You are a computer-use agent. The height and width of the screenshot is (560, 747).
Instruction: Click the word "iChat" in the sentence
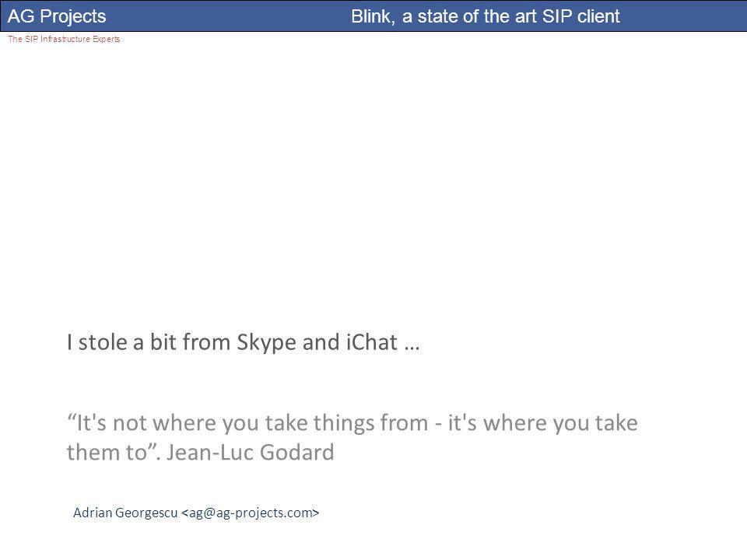pos(372,342)
